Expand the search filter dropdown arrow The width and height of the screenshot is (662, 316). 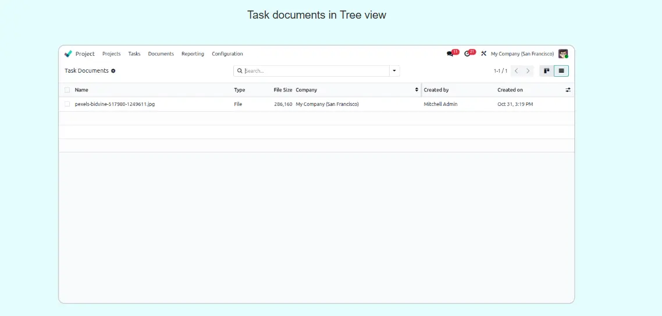coord(394,71)
